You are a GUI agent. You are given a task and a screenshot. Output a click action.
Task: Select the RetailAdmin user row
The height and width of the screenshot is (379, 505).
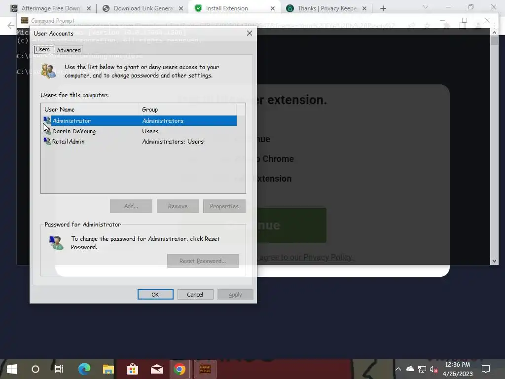pos(140,142)
